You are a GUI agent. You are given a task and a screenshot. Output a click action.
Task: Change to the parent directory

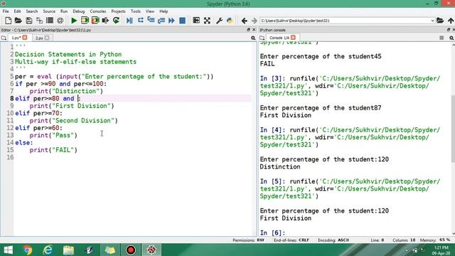(x=451, y=21)
